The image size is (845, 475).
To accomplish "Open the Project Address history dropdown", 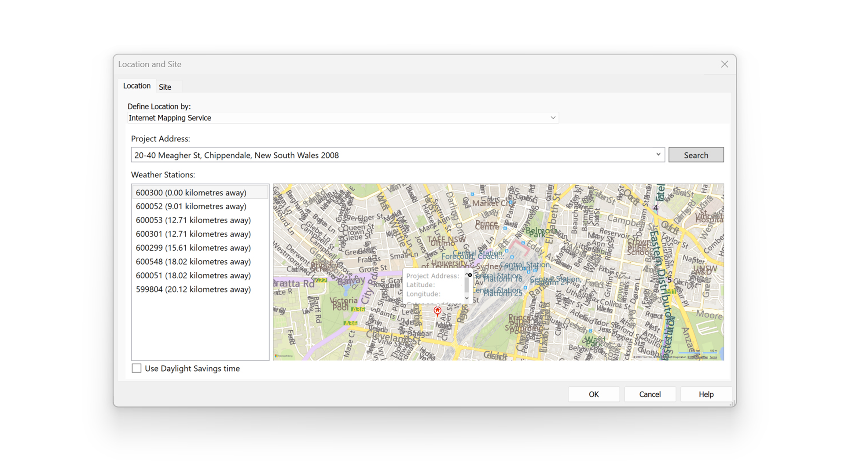I will pos(658,155).
